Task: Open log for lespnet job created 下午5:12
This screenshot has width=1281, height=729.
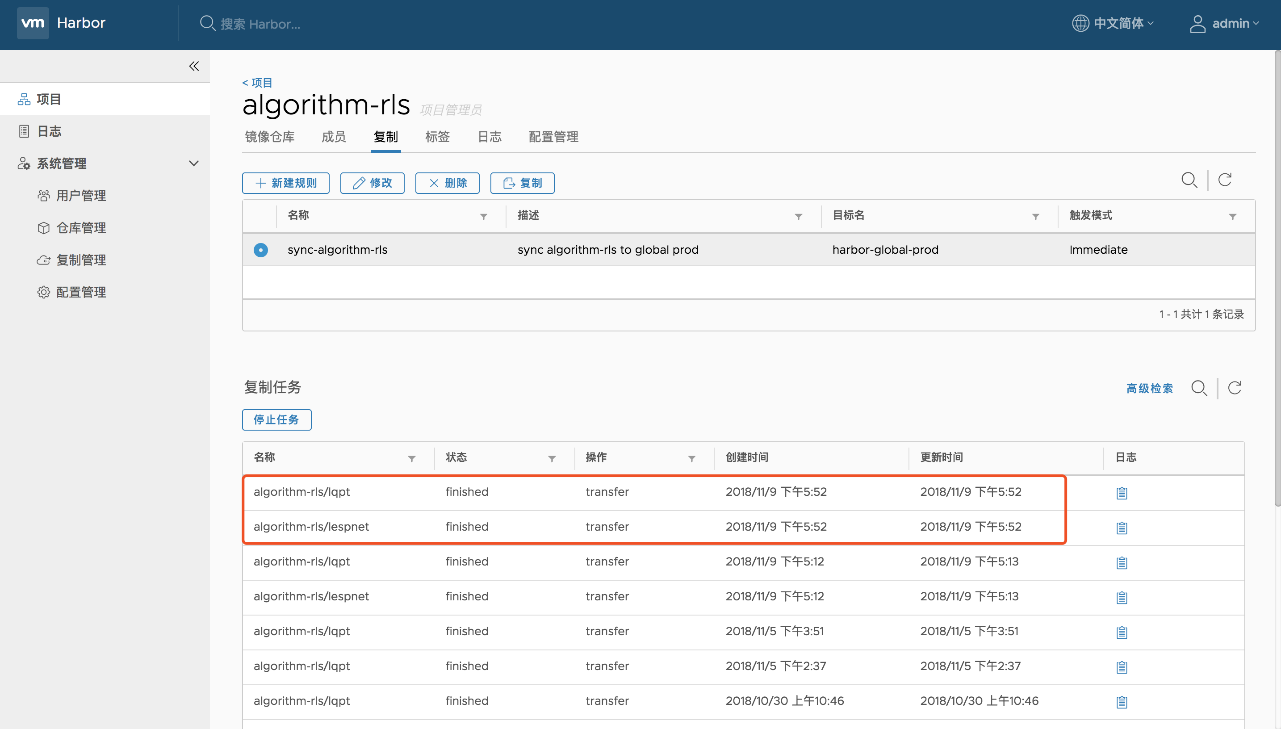Action: click(x=1121, y=597)
